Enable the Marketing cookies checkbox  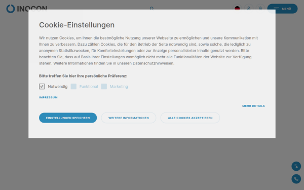click(104, 87)
